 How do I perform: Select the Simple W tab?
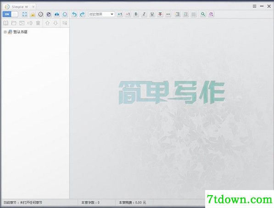tap(20, 7)
